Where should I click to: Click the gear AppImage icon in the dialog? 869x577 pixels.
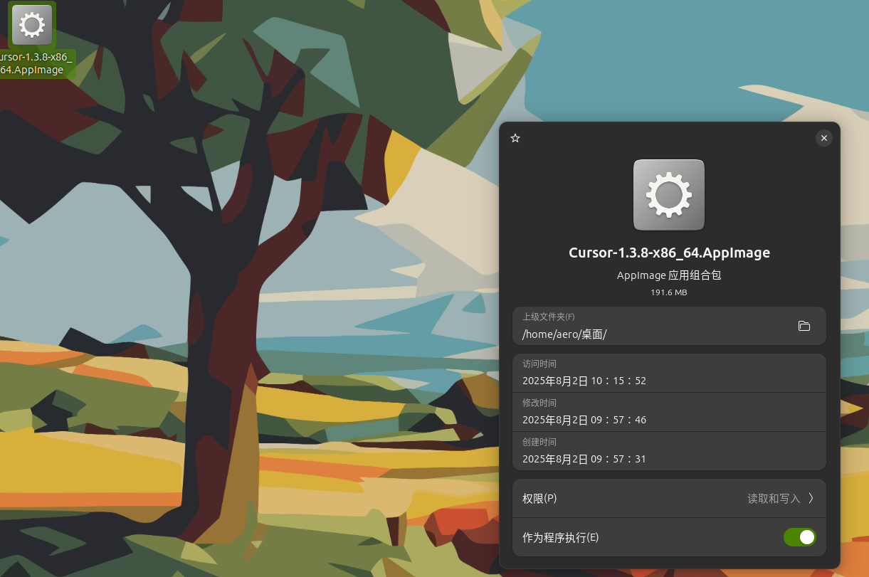point(668,194)
